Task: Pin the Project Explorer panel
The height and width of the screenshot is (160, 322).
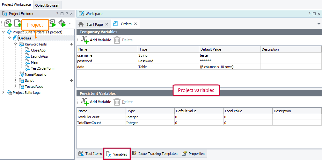Action: pos(67,14)
